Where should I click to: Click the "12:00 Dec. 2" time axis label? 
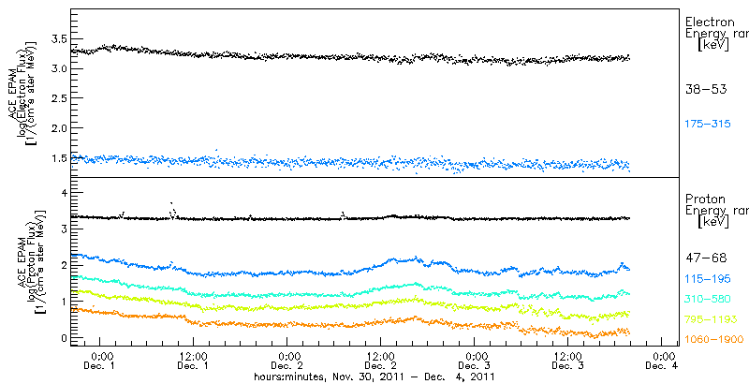tap(380, 362)
